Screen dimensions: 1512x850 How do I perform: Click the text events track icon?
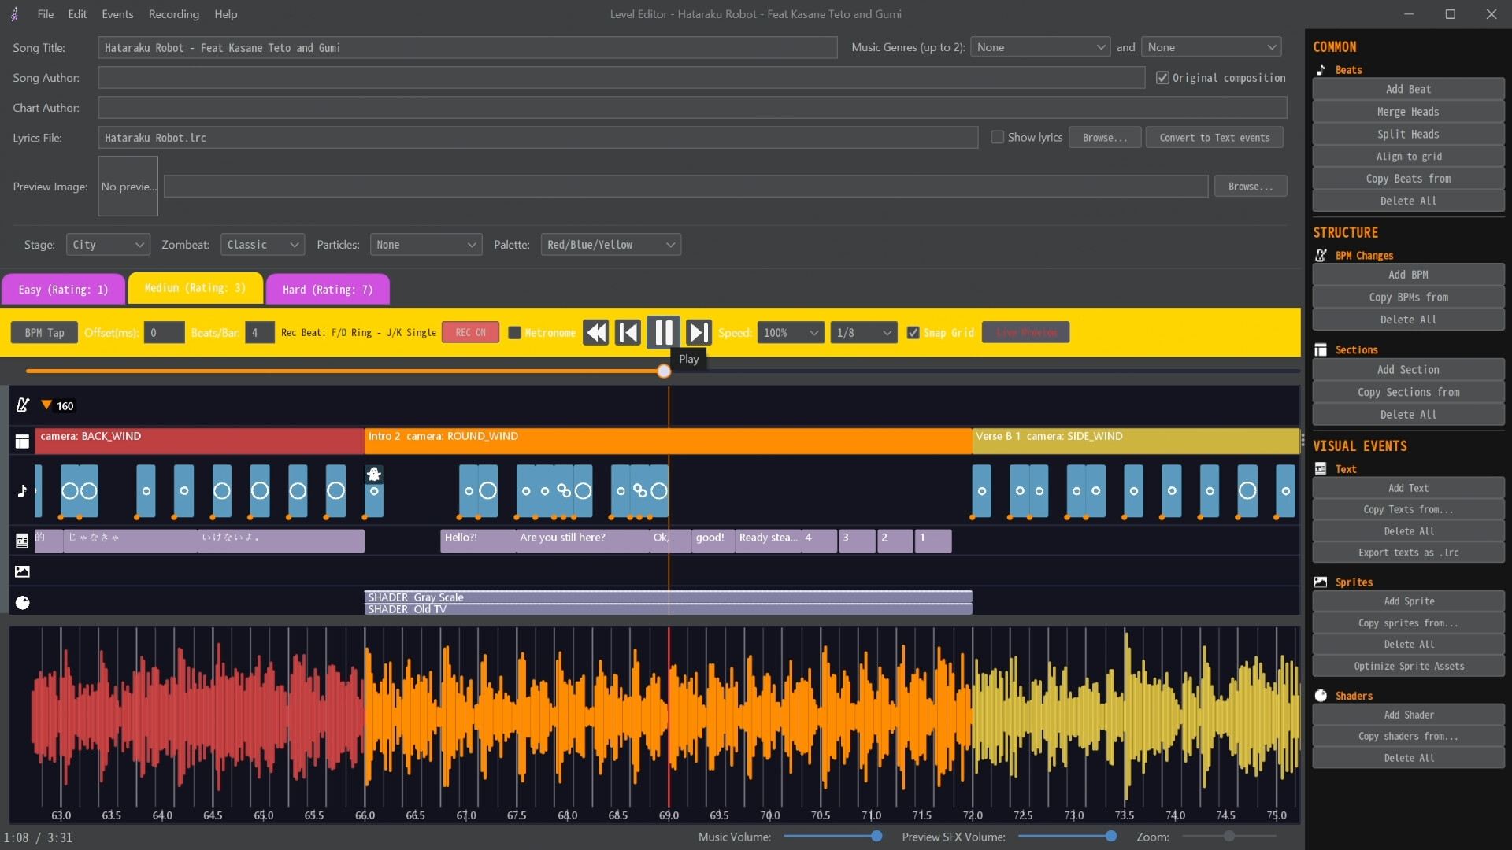(22, 541)
